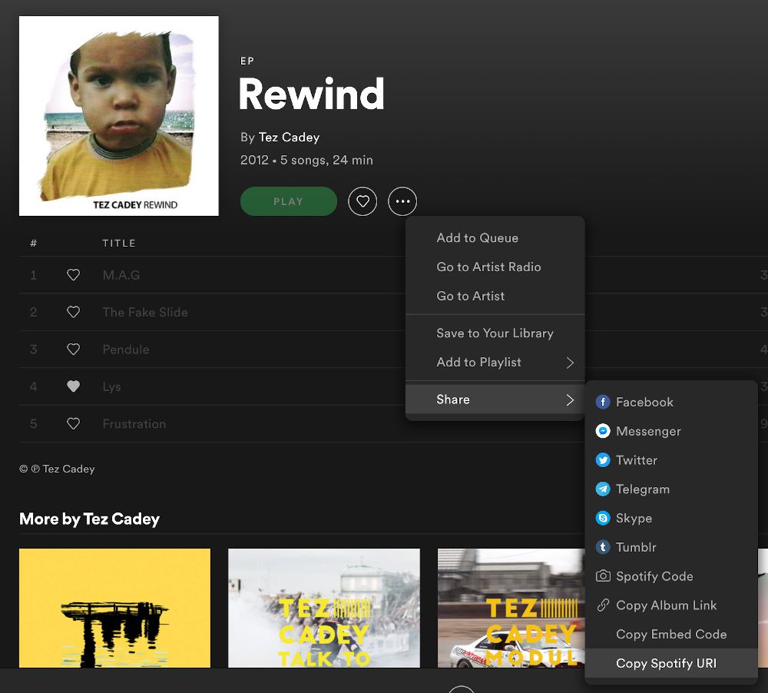
Task: Select track title Frustration
Action: point(134,424)
